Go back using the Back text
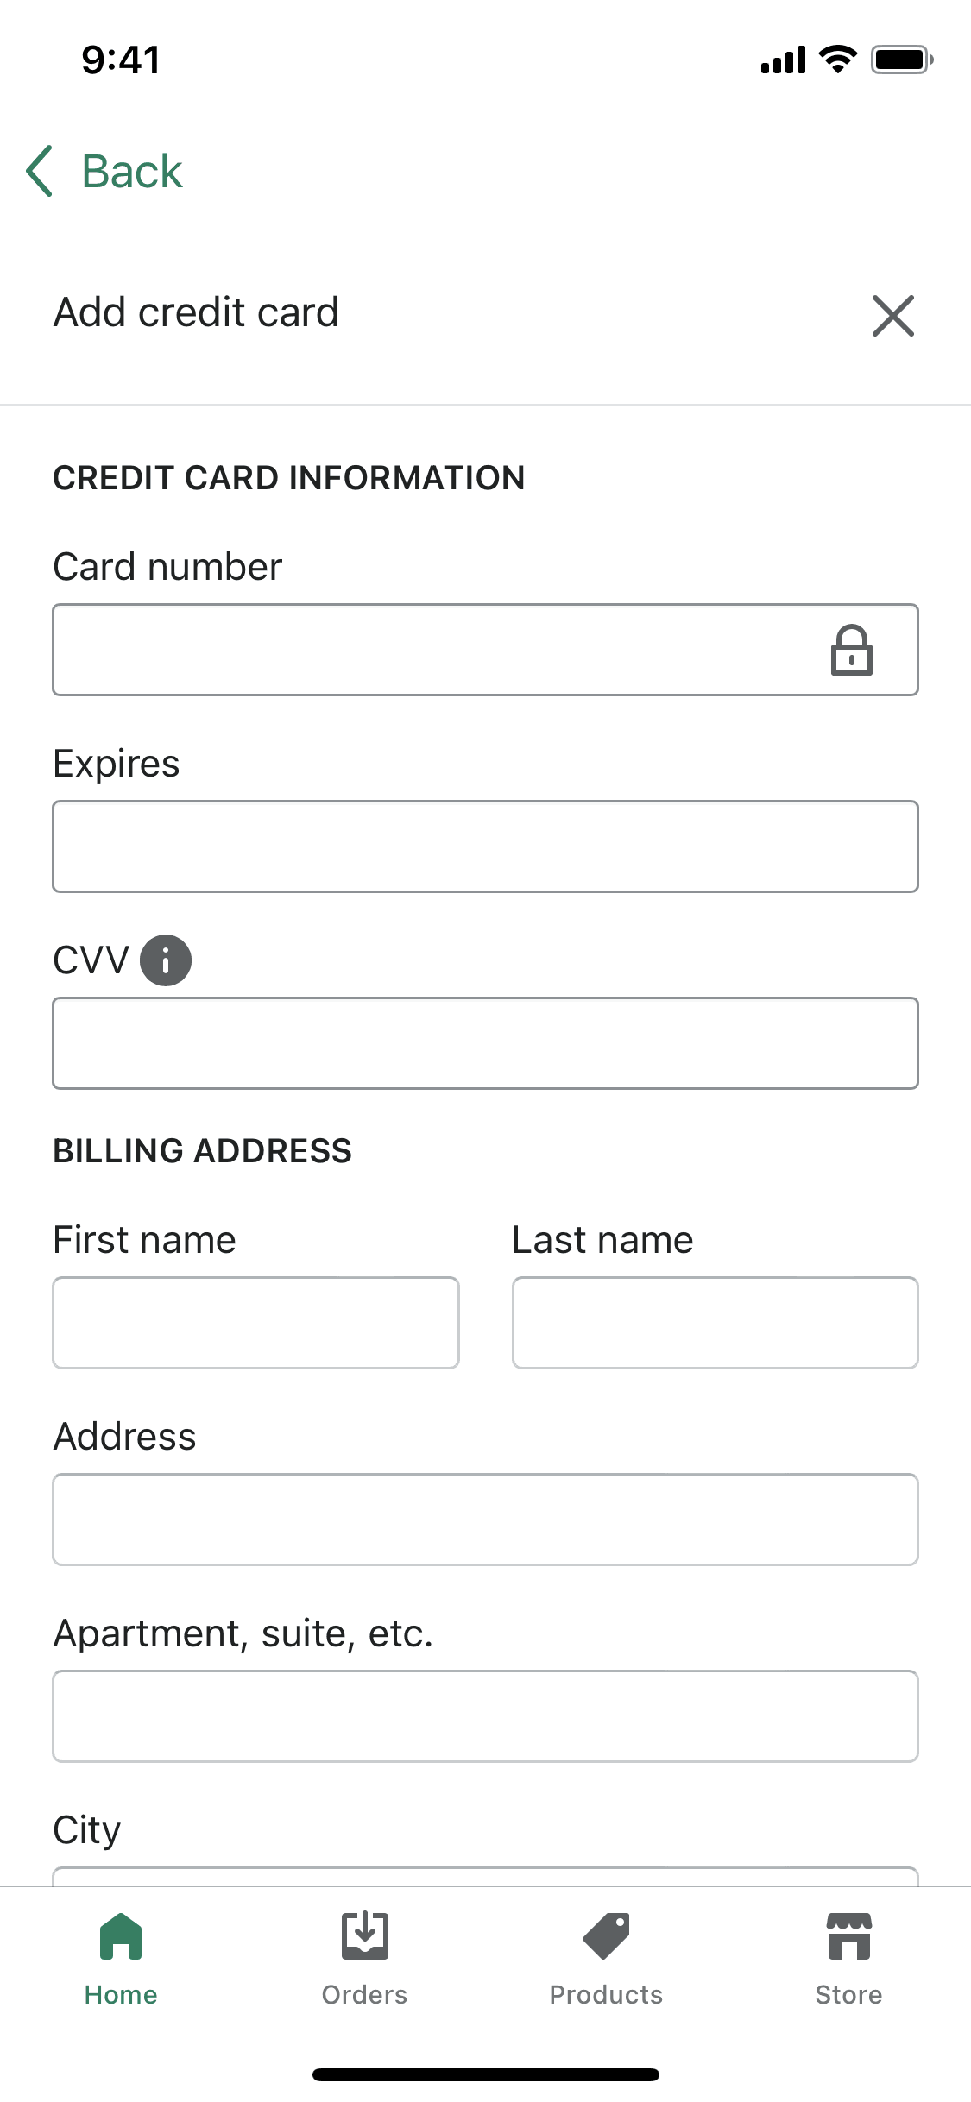The width and height of the screenshot is (971, 2102). click(132, 171)
